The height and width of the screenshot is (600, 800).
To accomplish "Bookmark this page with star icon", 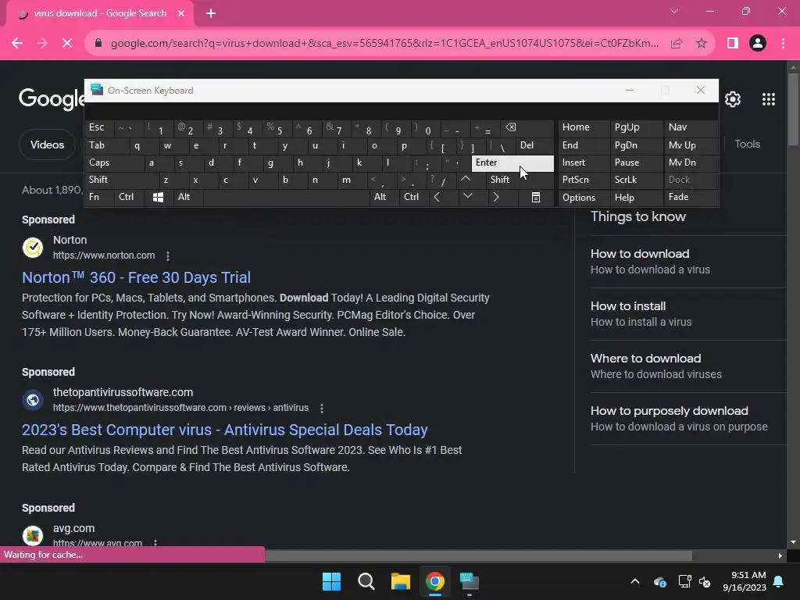I will click(x=702, y=44).
